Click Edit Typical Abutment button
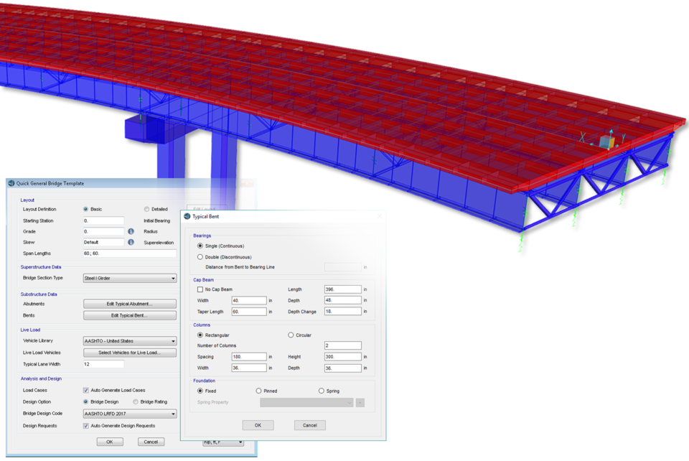The height and width of the screenshot is (461, 689). point(130,304)
